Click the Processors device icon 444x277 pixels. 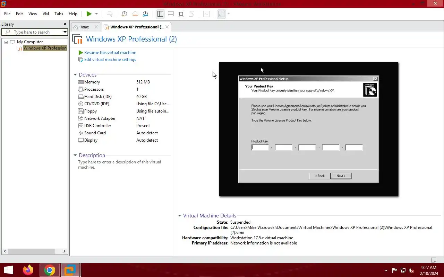(81, 89)
